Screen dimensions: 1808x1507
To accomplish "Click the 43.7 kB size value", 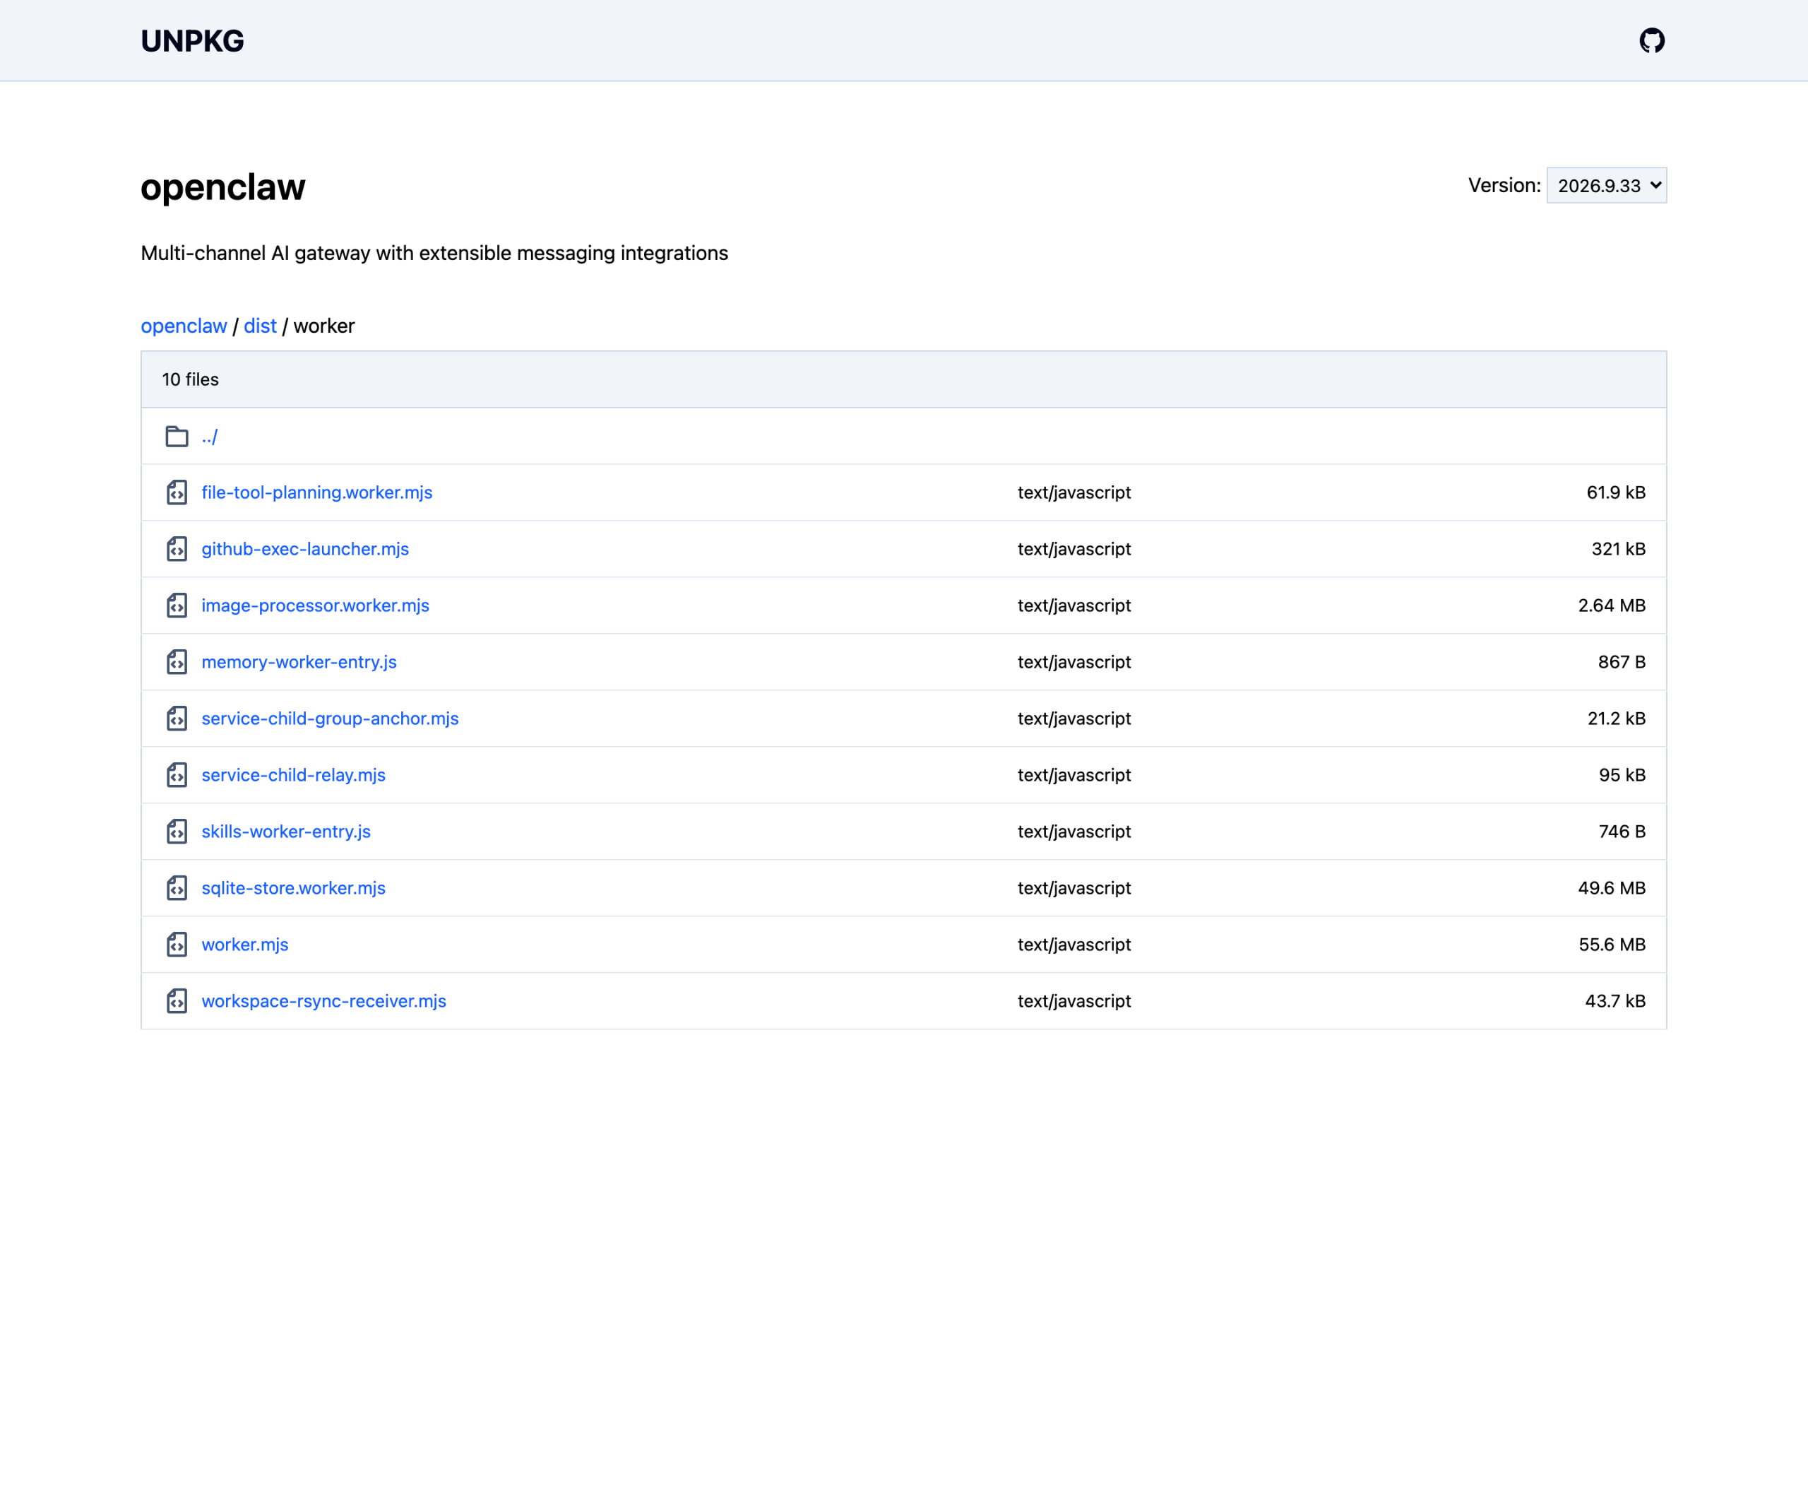I will [x=1615, y=1000].
